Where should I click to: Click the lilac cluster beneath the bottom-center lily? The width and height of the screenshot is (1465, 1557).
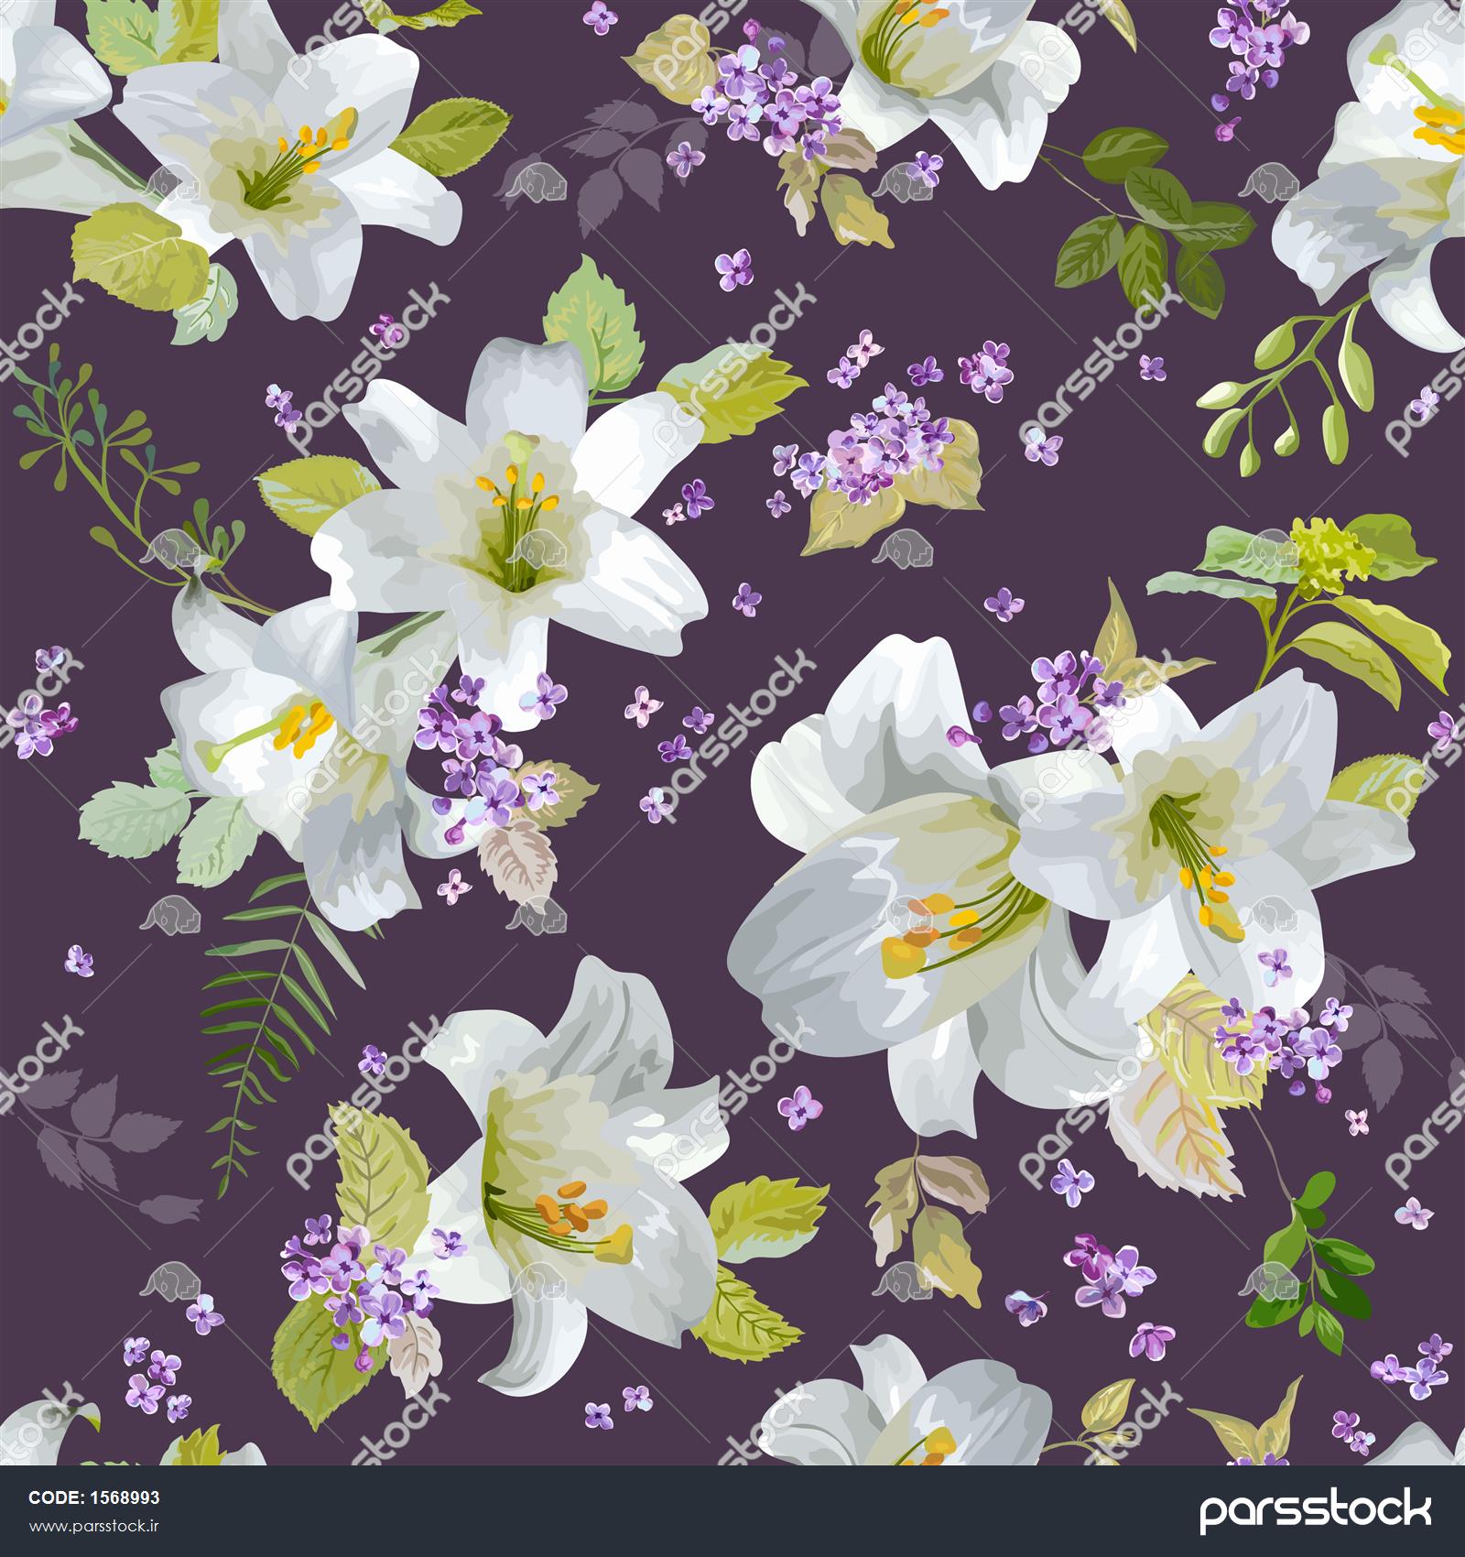pos(357,1273)
